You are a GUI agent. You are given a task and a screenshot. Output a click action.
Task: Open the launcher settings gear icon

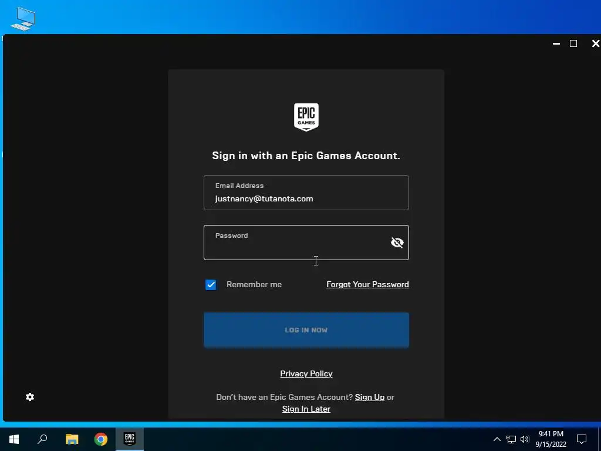pyautogui.click(x=30, y=397)
